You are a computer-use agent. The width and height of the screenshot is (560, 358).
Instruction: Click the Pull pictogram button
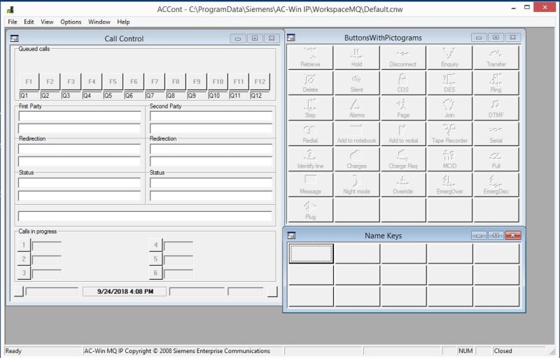(x=496, y=159)
